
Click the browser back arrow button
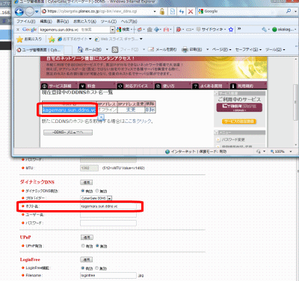click(x=19, y=12)
